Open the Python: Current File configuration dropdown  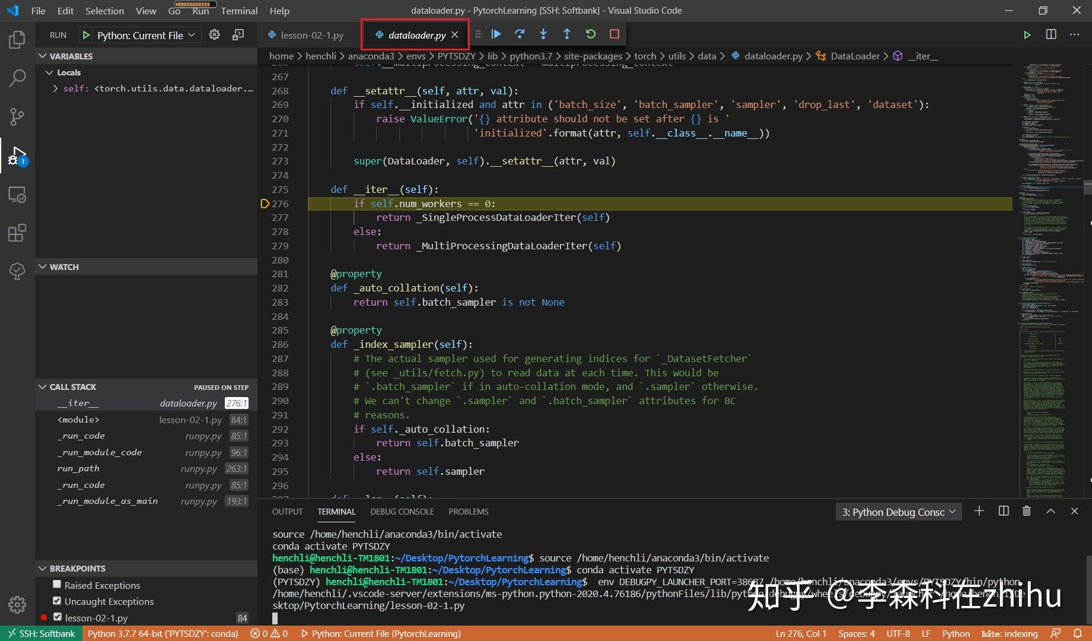tap(139, 34)
